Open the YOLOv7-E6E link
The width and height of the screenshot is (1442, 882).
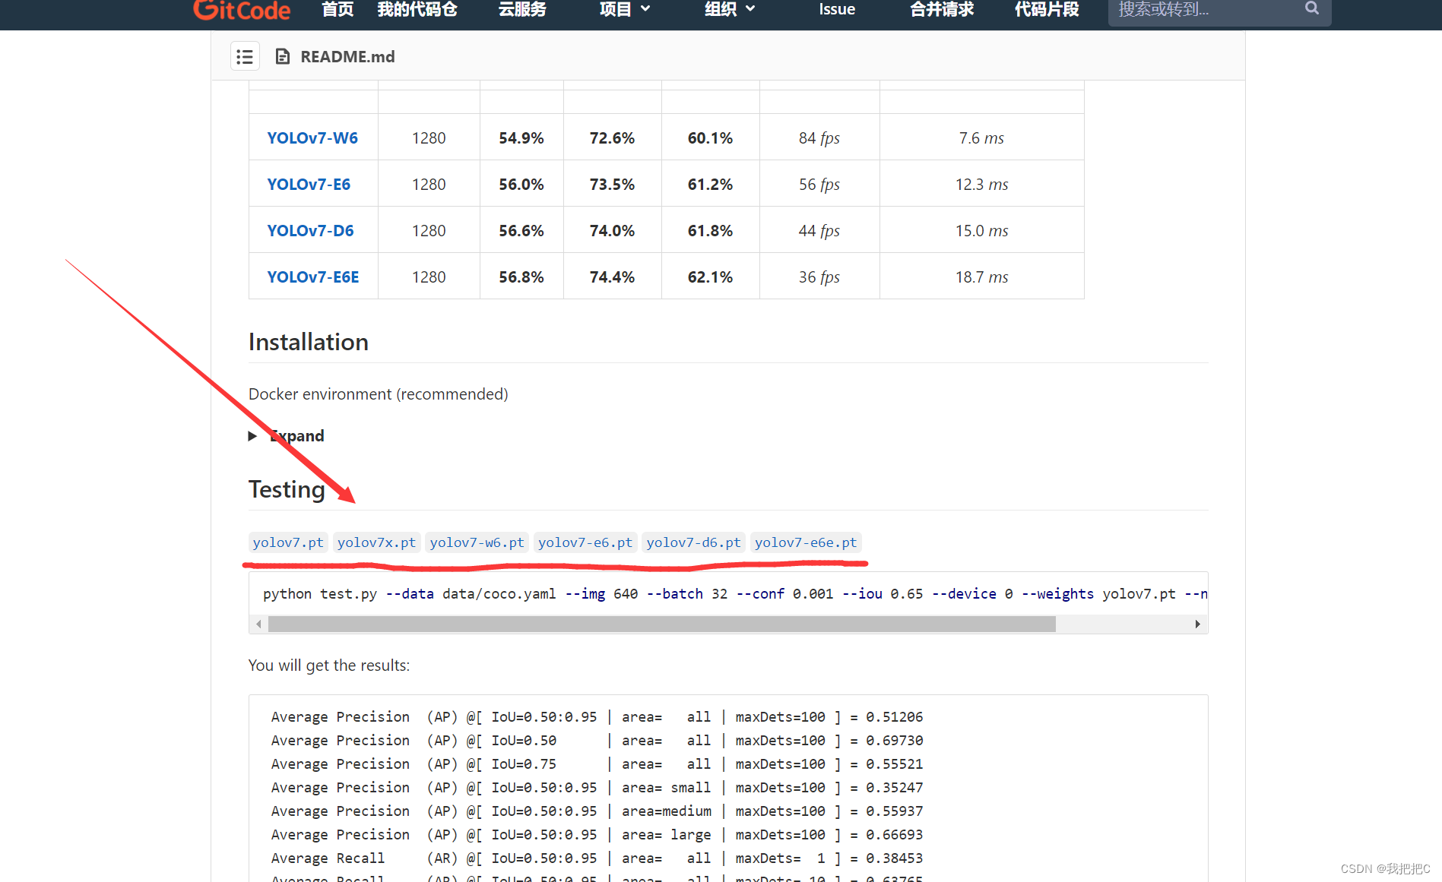point(312,277)
